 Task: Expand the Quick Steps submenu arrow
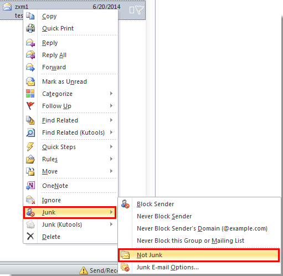(111, 147)
